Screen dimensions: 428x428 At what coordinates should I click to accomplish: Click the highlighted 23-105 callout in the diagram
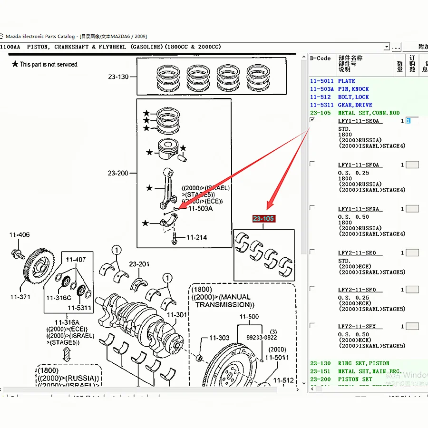click(x=263, y=218)
